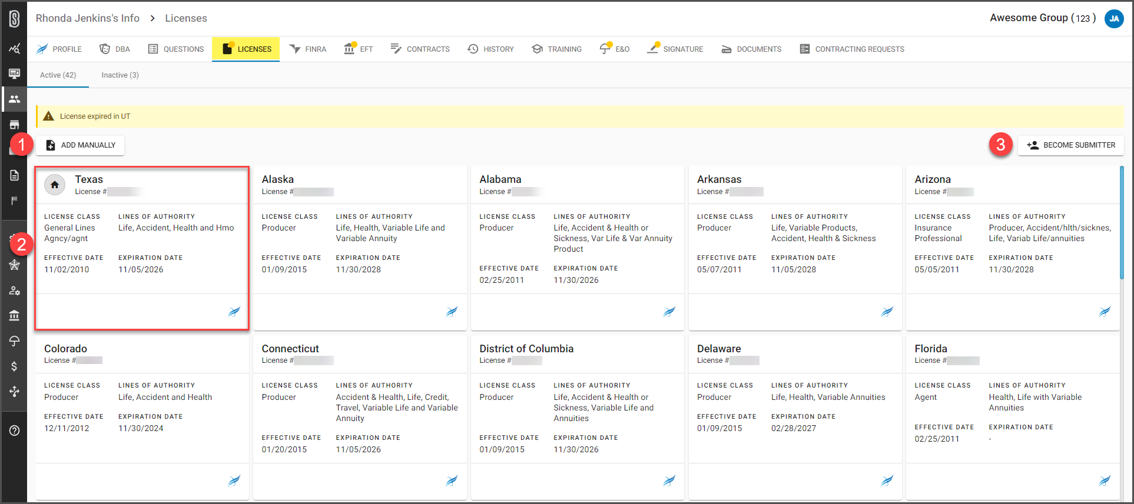1134x504 pixels.
Task: Open the dollar sign sidebar icon
Action: (14, 366)
